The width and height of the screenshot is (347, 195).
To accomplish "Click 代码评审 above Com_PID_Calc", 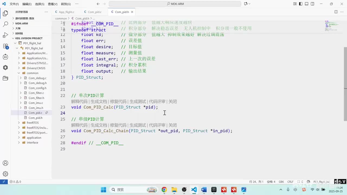I will pos(157,102).
